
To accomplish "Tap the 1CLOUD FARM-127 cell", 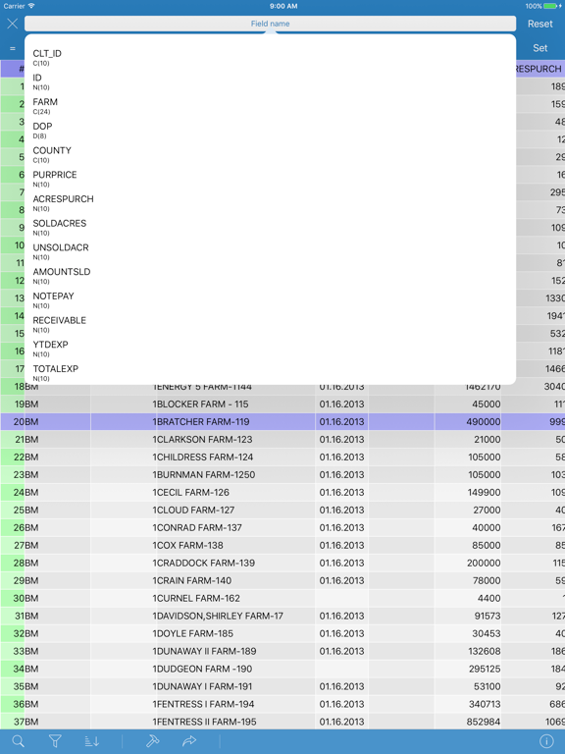I will (x=233, y=511).
